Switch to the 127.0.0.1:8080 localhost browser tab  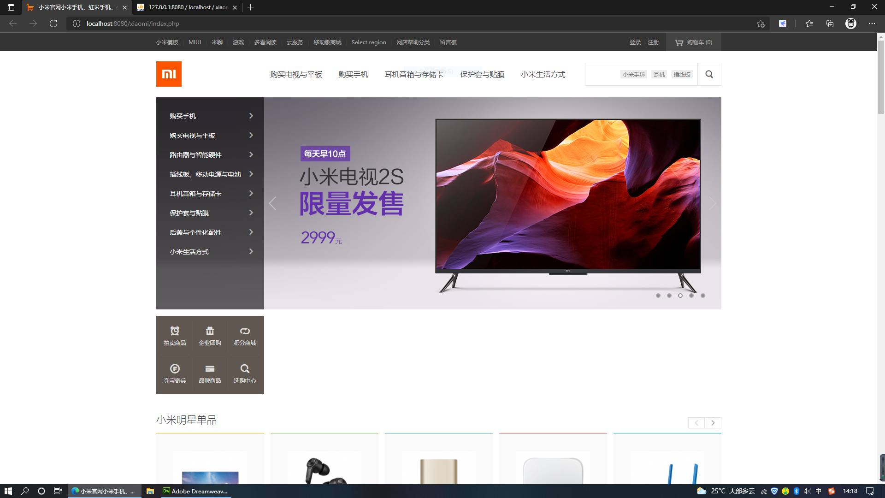[x=184, y=7]
